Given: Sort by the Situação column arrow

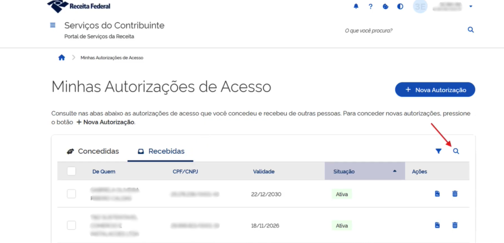Looking at the screenshot, I should [x=394, y=171].
